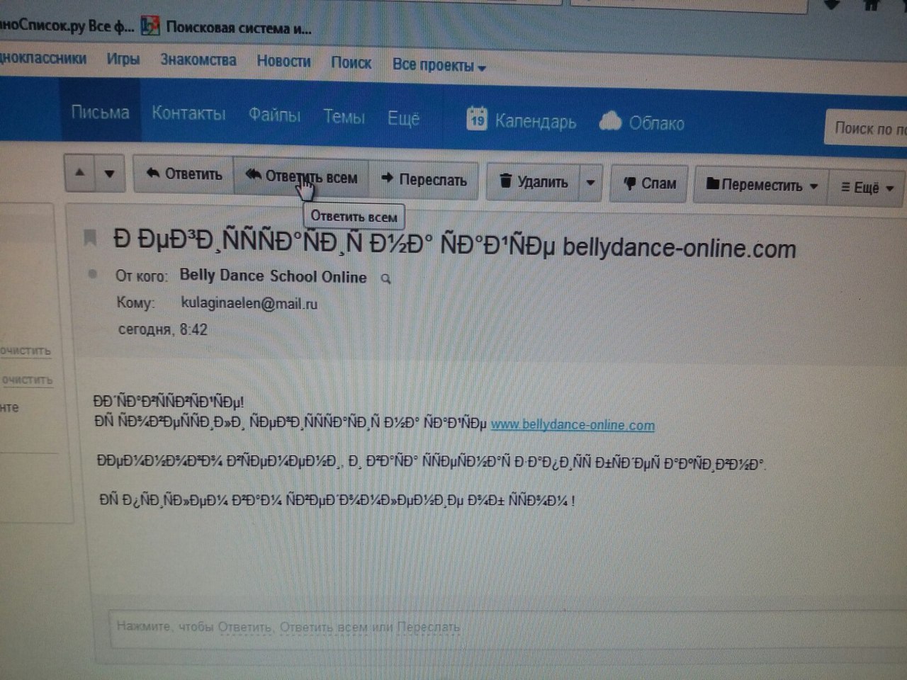Click the previous message up arrow
Viewport: 907px width, 680px height.
pos(80,173)
